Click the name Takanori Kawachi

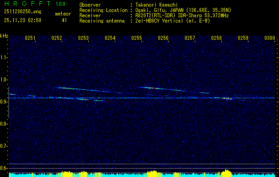(x=156, y=5)
